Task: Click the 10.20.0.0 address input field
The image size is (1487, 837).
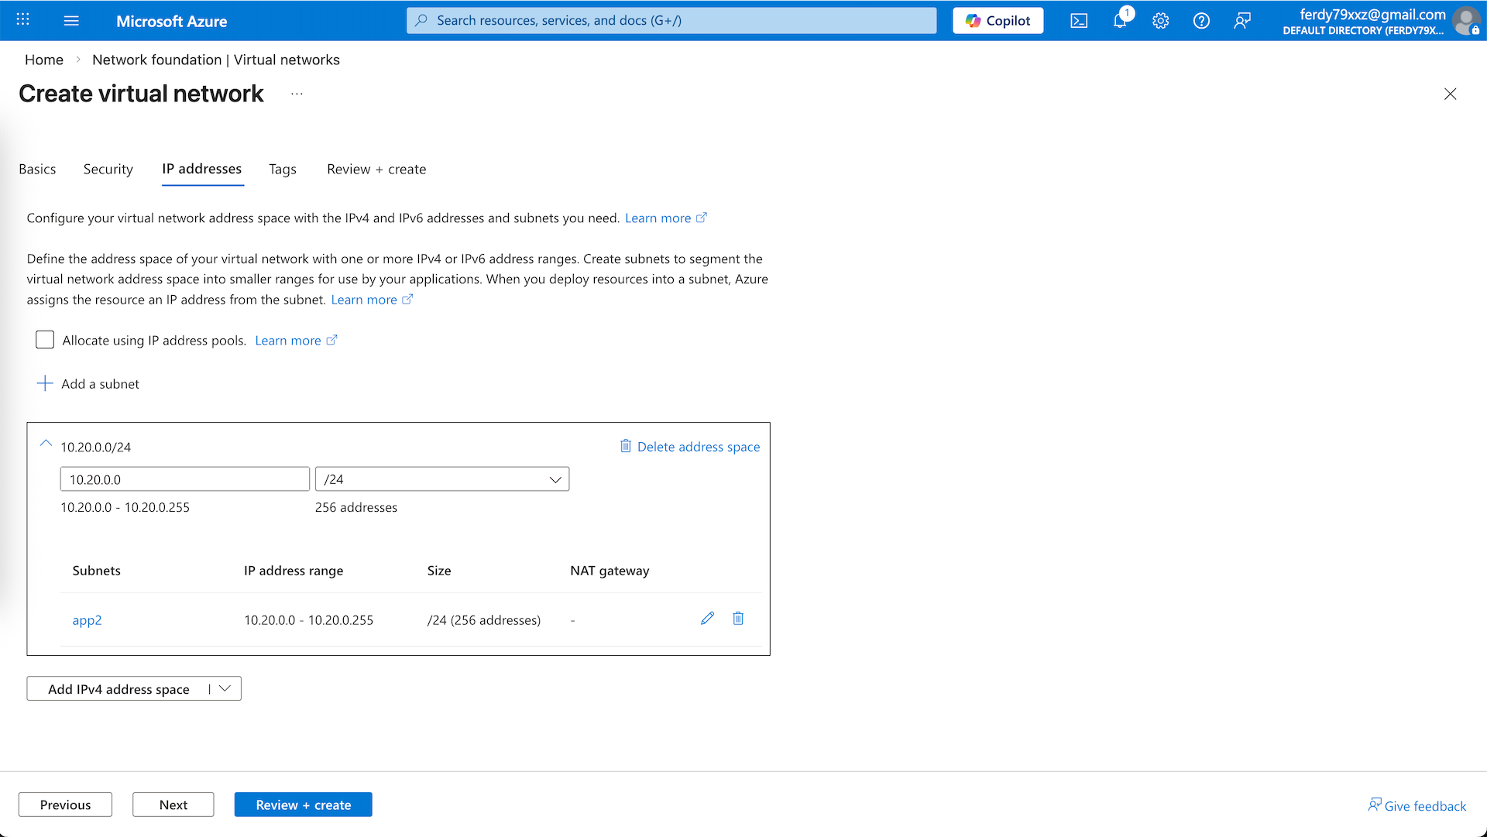Action: click(x=184, y=479)
